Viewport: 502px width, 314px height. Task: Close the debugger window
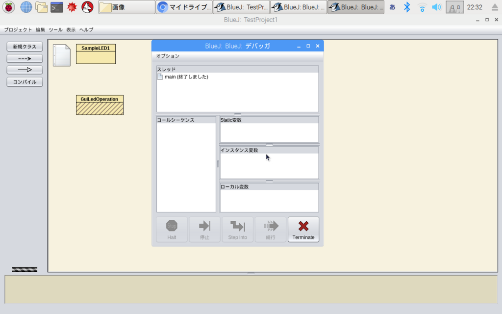pyautogui.click(x=318, y=46)
